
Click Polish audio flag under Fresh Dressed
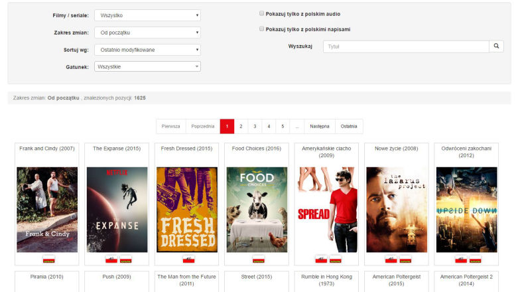[x=188, y=259]
